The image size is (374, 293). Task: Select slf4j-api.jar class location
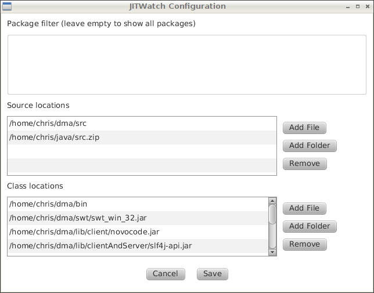[x=138, y=246]
